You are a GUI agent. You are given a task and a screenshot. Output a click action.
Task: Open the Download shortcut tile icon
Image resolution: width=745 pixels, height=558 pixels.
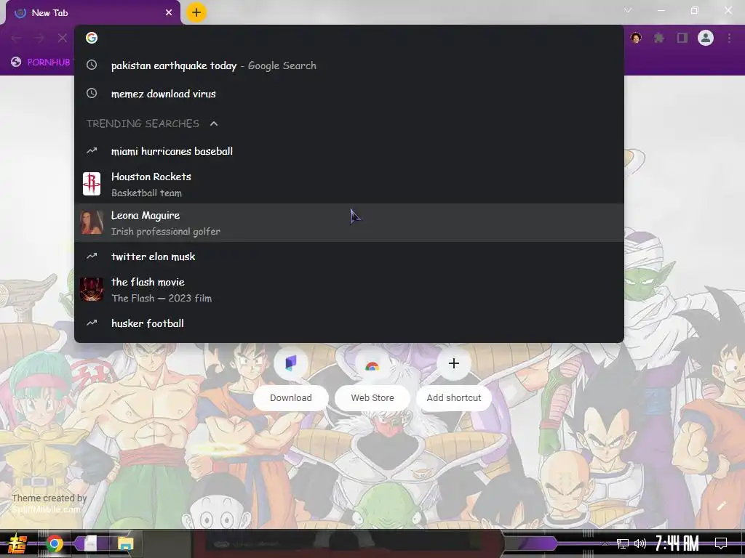pos(291,363)
